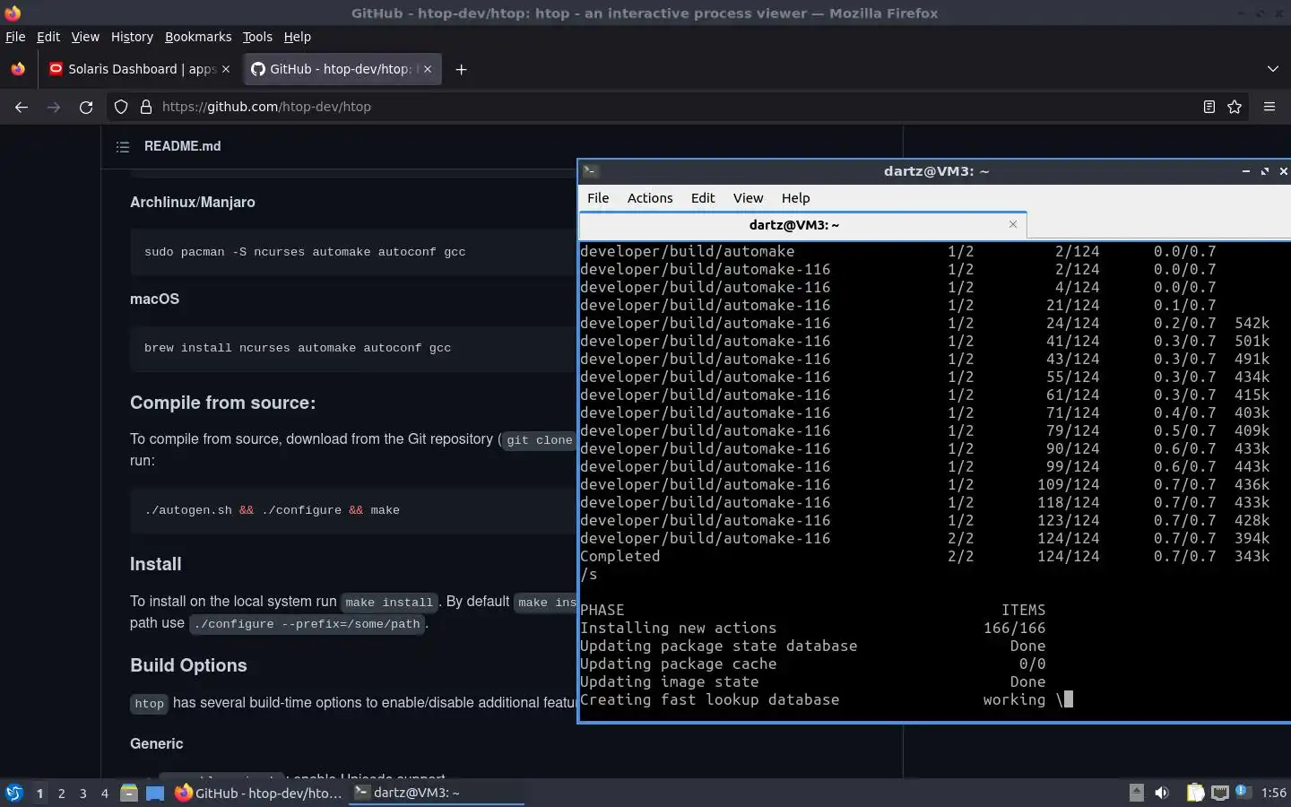Viewport: 1291px width, 807px height.
Task: Close the GitHub htop tab
Action: point(428,69)
